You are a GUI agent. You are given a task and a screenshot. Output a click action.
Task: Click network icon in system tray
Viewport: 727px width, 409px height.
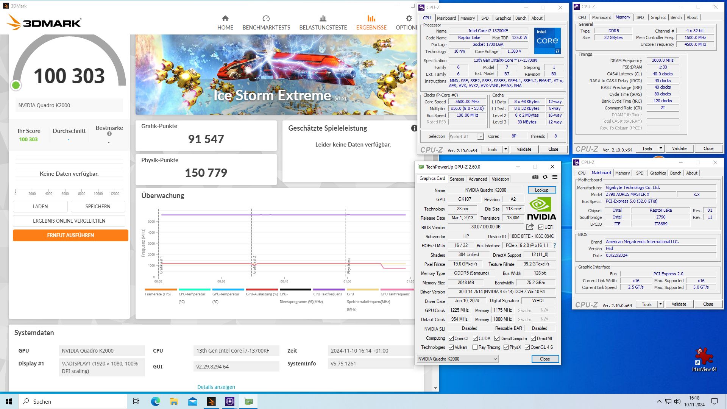click(x=668, y=401)
